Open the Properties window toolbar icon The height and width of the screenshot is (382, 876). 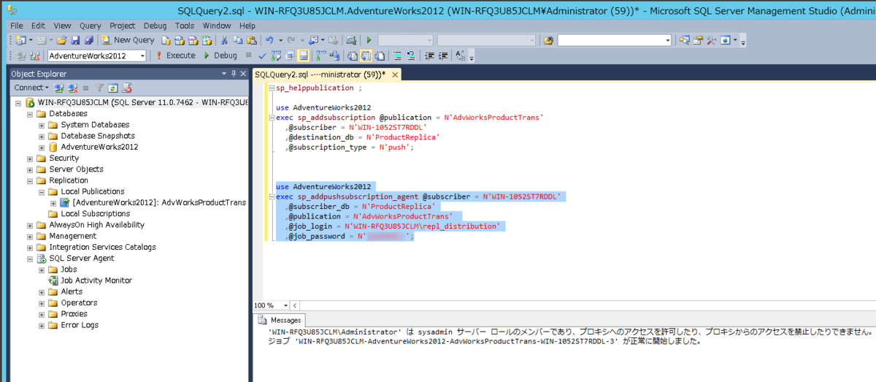tap(698, 40)
